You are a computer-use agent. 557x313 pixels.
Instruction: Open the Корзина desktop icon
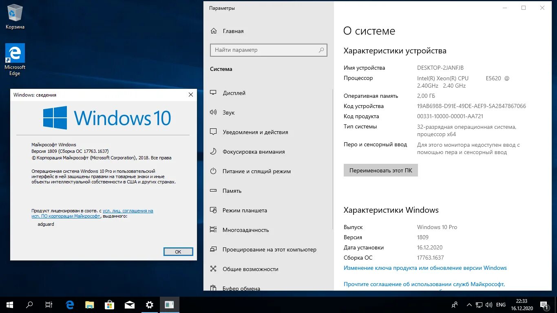[15, 17]
